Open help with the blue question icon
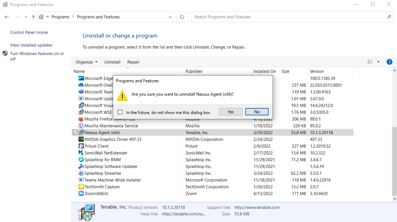This screenshot has width=397, height=222. [390, 62]
